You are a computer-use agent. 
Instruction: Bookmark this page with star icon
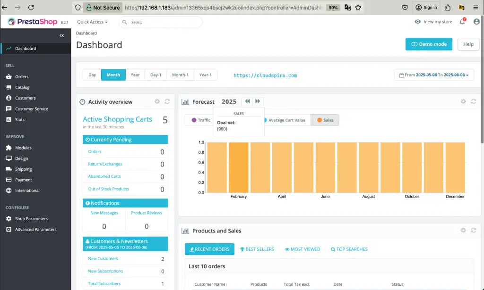358,8
